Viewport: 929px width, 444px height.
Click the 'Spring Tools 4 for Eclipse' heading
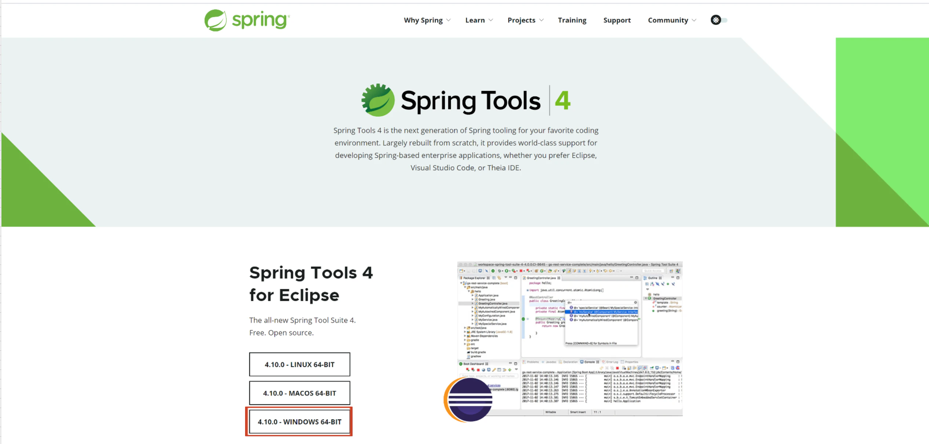pos(311,284)
